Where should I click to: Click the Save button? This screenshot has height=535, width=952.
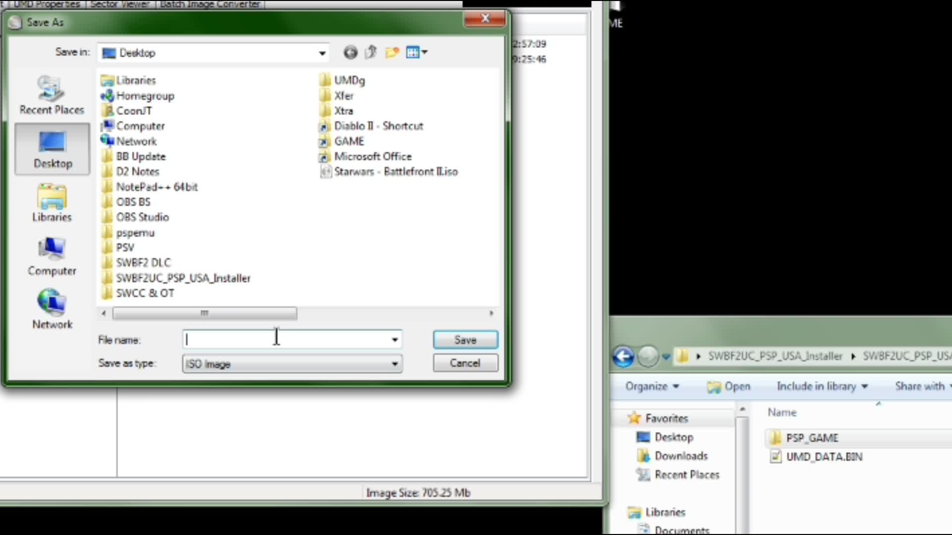pos(465,340)
